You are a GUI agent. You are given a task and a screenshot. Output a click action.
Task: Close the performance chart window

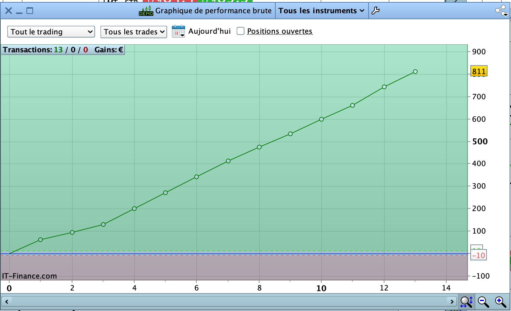click(x=9, y=11)
